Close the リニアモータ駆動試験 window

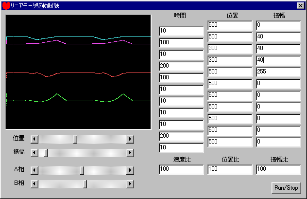click(x=300, y=6)
